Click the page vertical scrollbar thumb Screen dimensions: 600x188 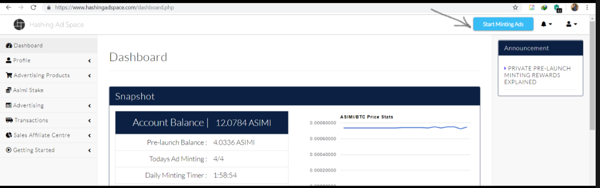pyautogui.click(x=592, y=75)
